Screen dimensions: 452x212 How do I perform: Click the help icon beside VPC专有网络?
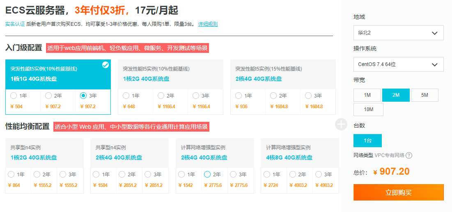click(x=409, y=155)
